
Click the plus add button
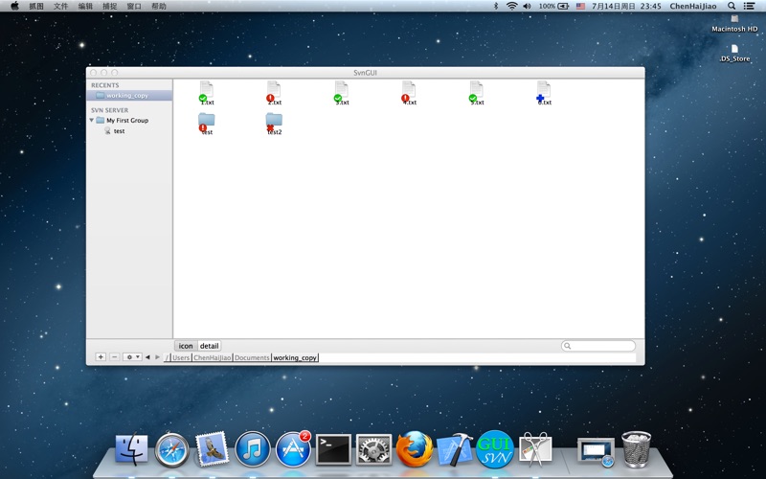pos(101,356)
